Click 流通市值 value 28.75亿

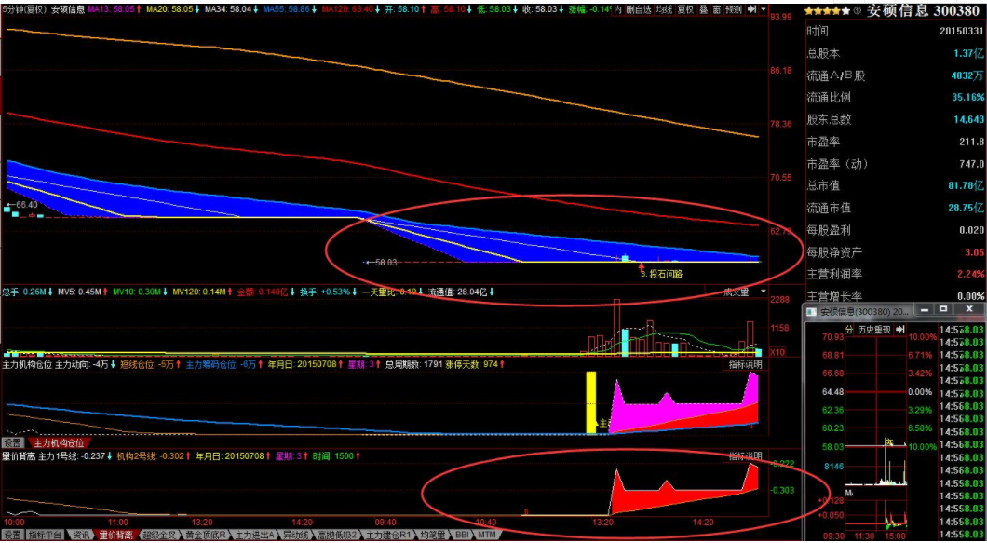[967, 208]
